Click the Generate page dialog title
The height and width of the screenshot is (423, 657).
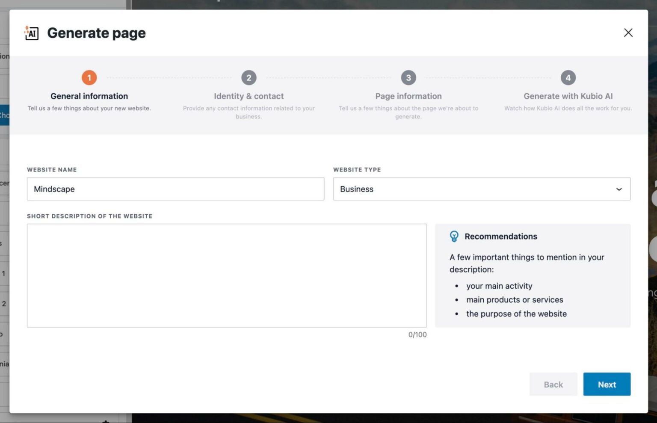96,33
